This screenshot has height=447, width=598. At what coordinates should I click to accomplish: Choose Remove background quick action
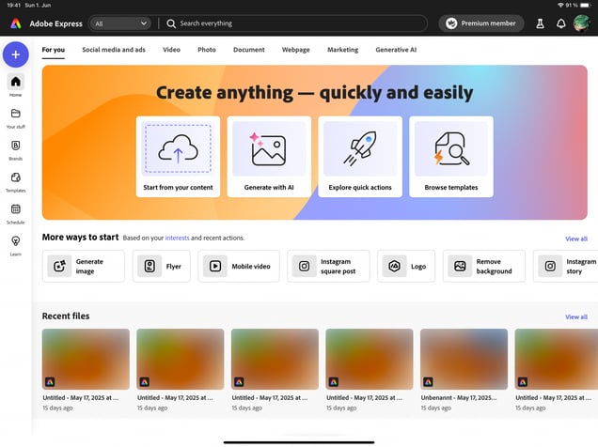coord(484,267)
